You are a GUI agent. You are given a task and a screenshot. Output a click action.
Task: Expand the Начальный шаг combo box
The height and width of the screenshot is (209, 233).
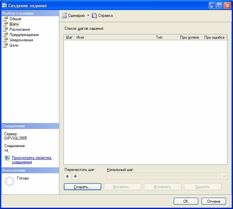pyautogui.click(x=224, y=177)
